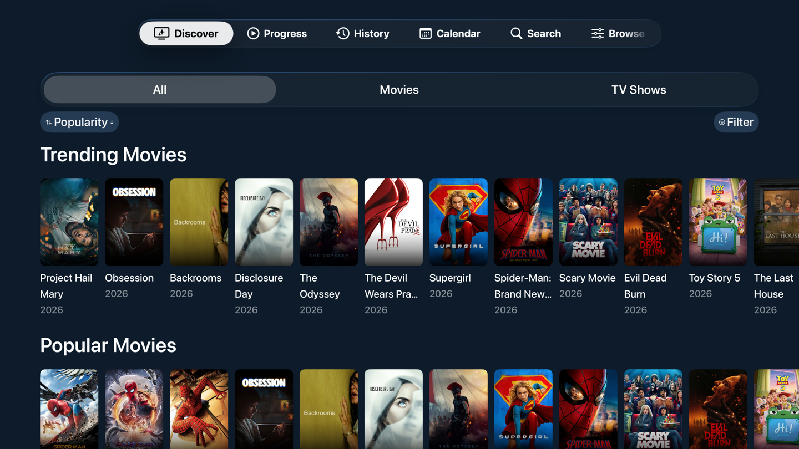Open Supergirl poster in Trending Movies

458,222
